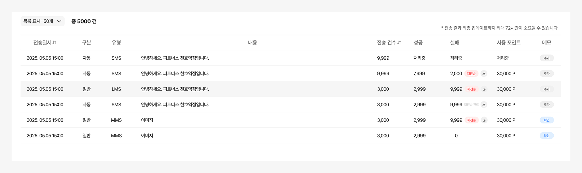Open LMS row message 안녕하세요 content
Image resolution: width=582 pixels, height=173 pixels.
(x=175, y=89)
